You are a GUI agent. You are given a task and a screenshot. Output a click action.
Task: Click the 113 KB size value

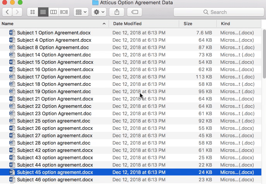click(204, 77)
